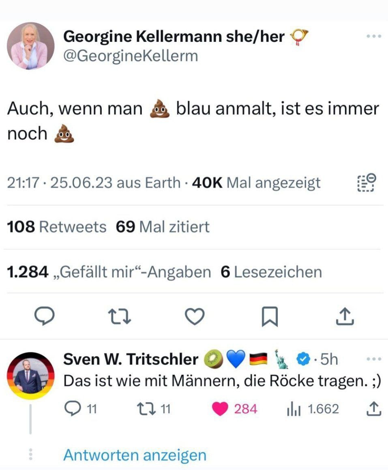Open Georgine Kellermann's profile picture
Image resolution: width=388 pixels, height=470 pixels.
tap(30, 46)
